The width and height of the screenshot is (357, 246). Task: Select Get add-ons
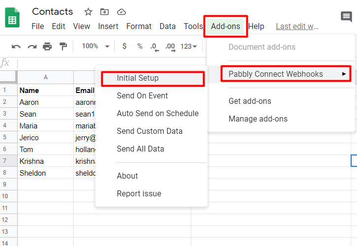(281, 101)
